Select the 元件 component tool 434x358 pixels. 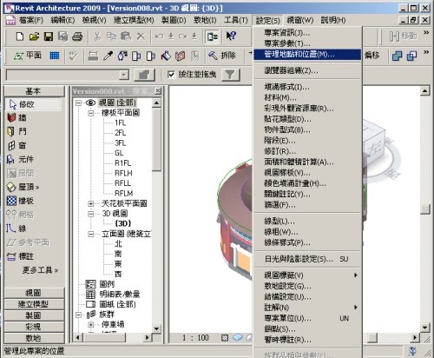pos(20,159)
